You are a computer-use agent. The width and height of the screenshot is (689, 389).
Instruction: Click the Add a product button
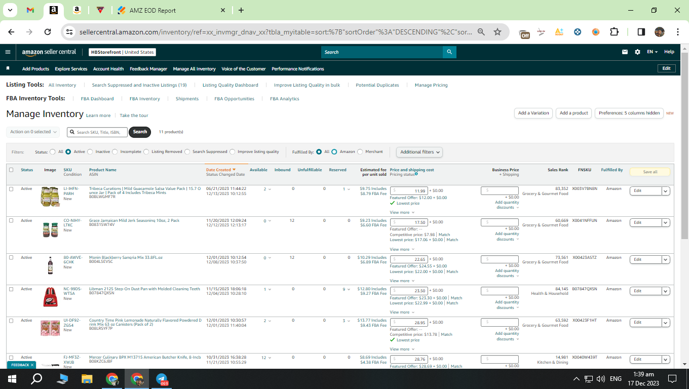point(574,113)
